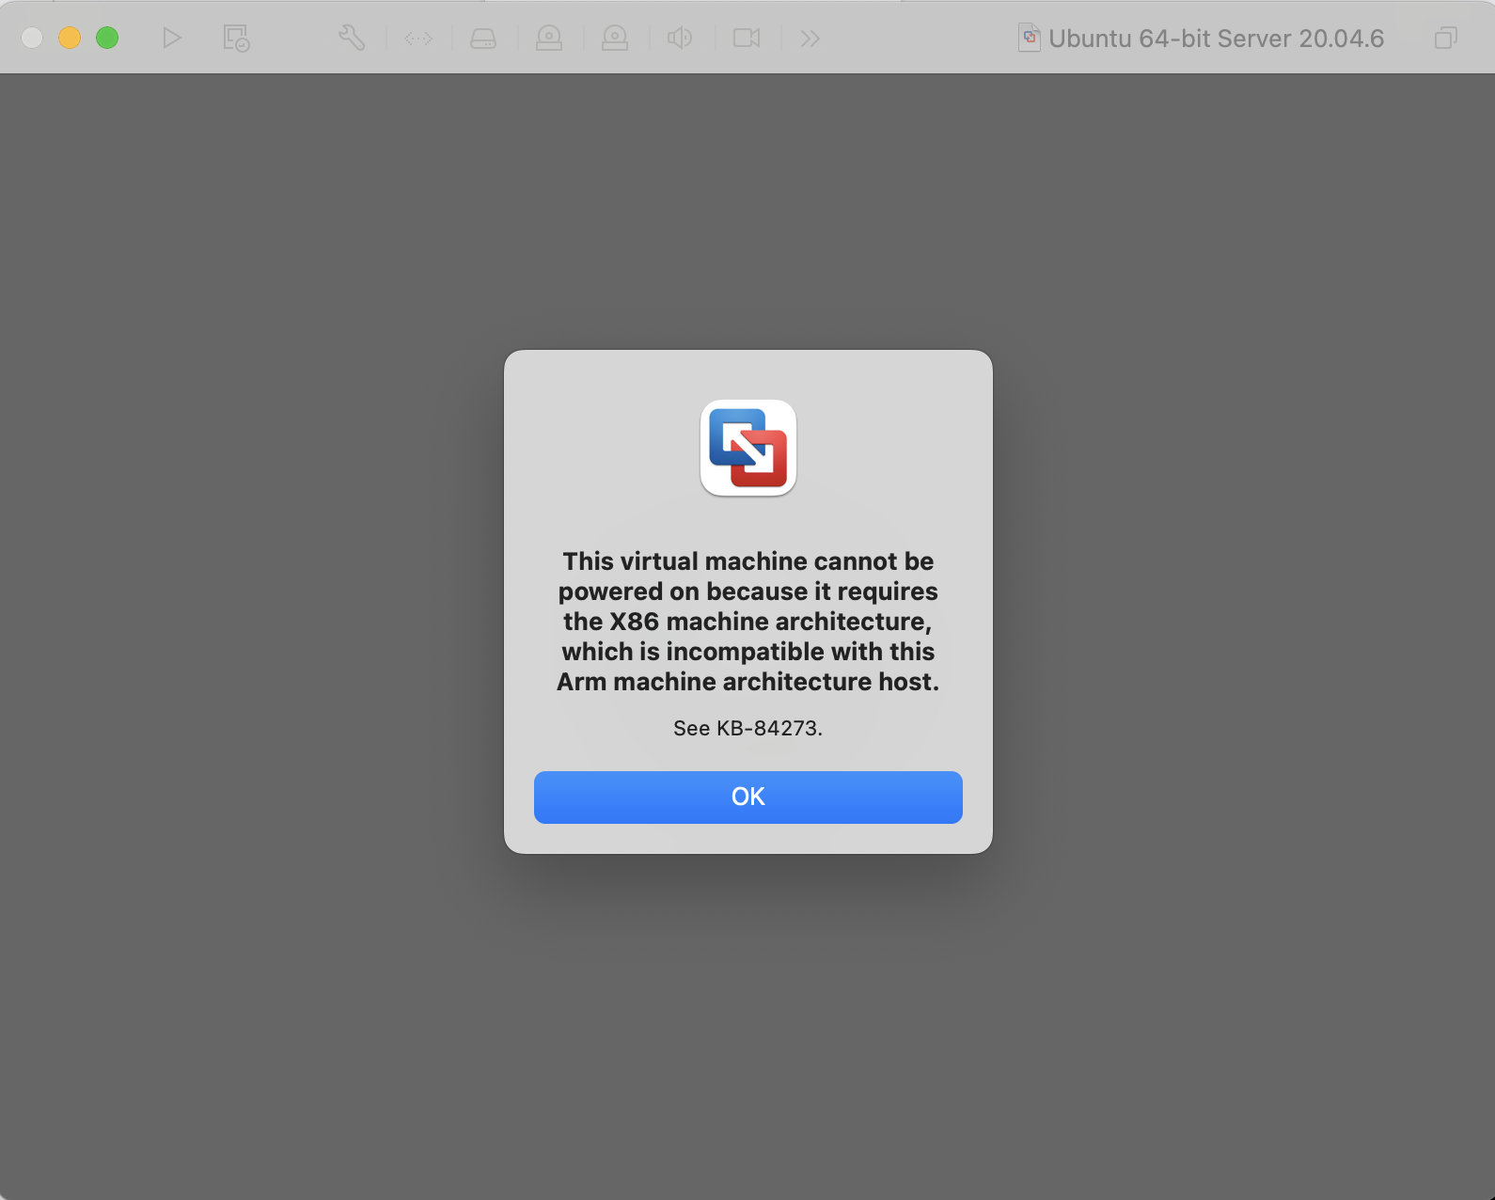Click the See KB-84273 text
Image resolution: width=1495 pixels, height=1200 pixels.
click(x=747, y=728)
